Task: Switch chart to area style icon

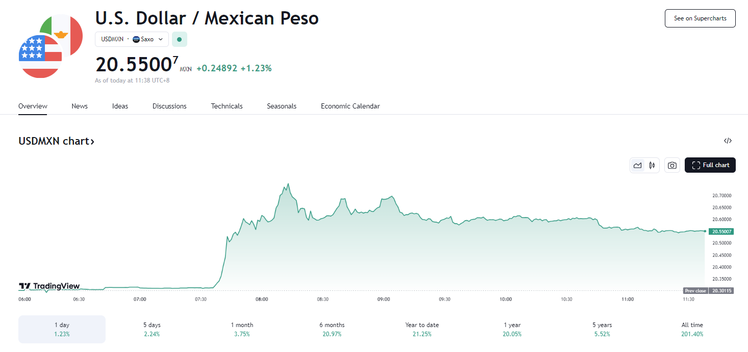Action: pos(637,165)
